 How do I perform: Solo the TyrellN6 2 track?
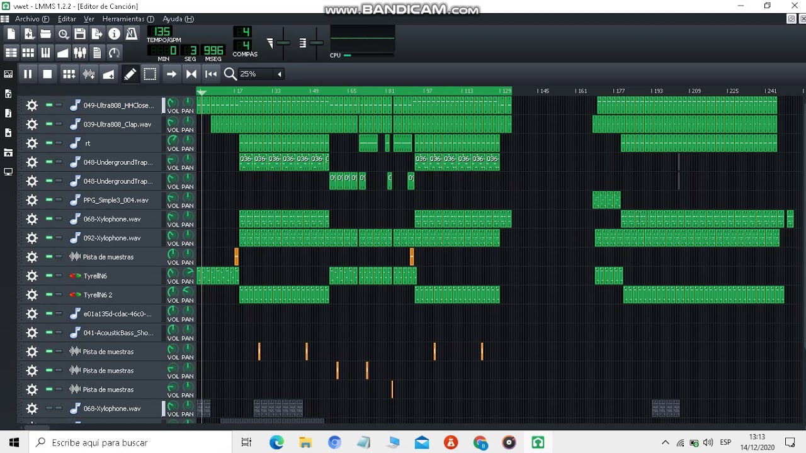click(59, 294)
